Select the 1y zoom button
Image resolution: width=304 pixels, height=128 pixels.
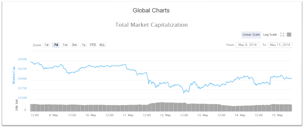pyautogui.click(x=84, y=45)
